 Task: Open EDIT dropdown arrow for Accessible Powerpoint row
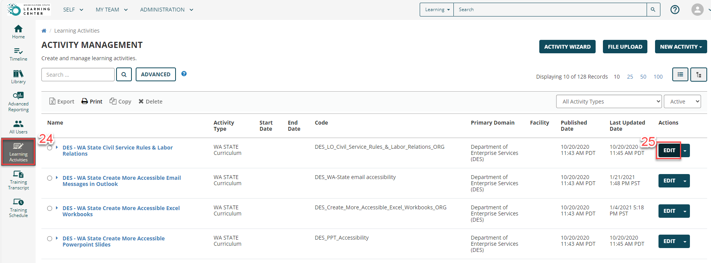pyautogui.click(x=685, y=241)
